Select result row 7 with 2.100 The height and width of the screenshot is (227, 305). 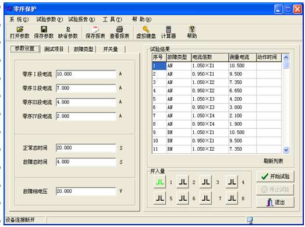click(x=217, y=116)
